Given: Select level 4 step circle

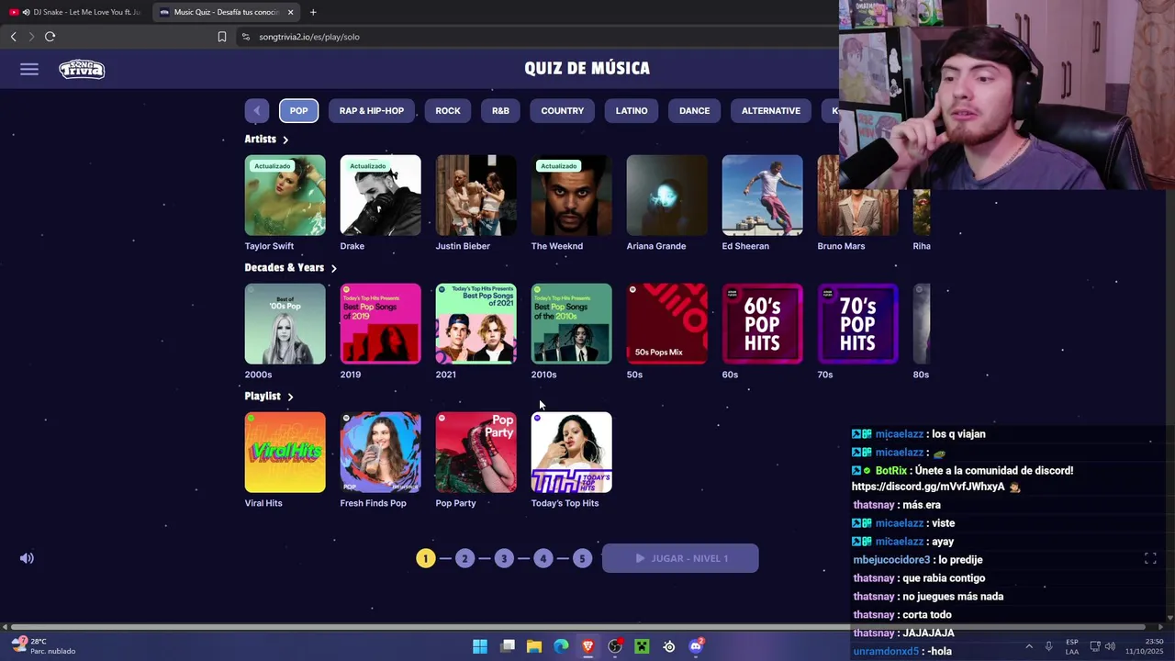Looking at the screenshot, I should 543,558.
